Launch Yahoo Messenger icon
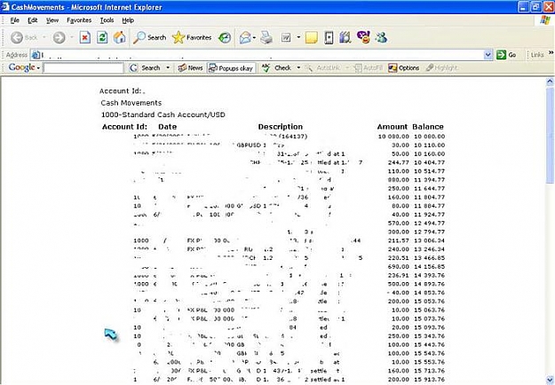The height and width of the screenshot is (385, 555). coord(363,37)
